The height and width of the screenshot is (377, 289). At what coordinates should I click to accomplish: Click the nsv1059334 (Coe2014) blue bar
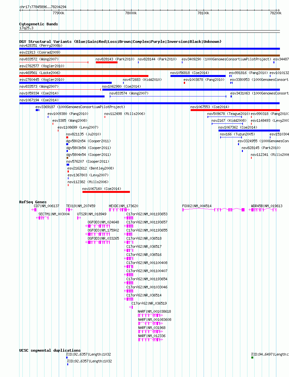pyautogui.click(x=62, y=96)
